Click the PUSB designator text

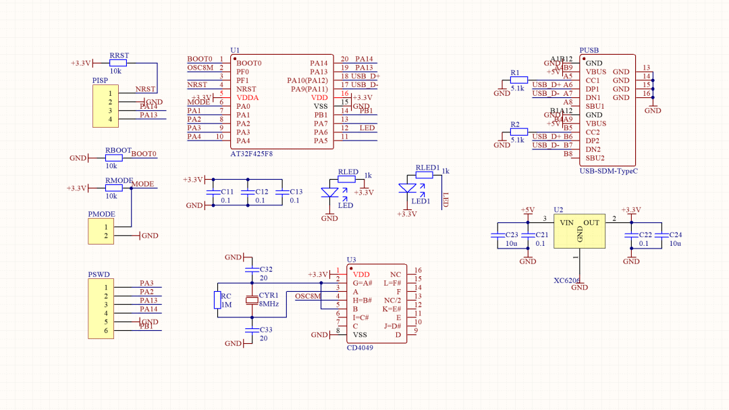coord(589,50)
